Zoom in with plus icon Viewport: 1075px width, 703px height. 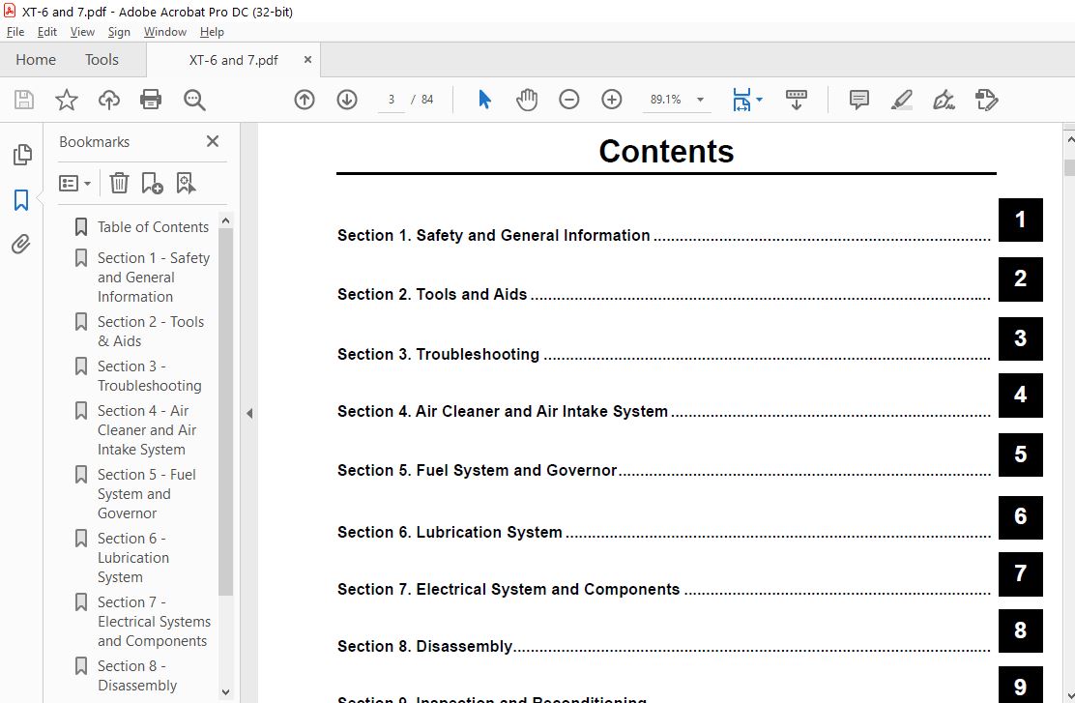(612, 101)
